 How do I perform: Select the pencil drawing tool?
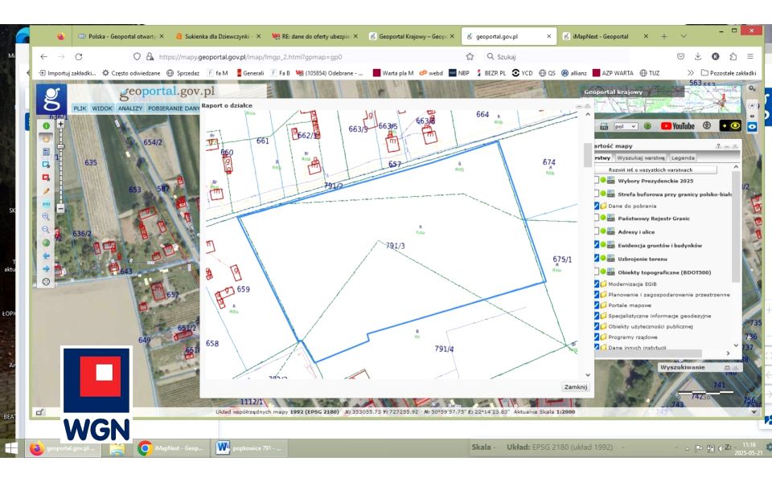[47, 191]
